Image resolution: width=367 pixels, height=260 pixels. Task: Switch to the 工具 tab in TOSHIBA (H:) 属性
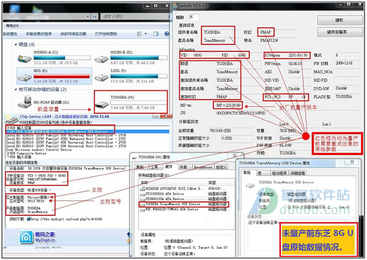pyautogui.click(x=155, y=167)
